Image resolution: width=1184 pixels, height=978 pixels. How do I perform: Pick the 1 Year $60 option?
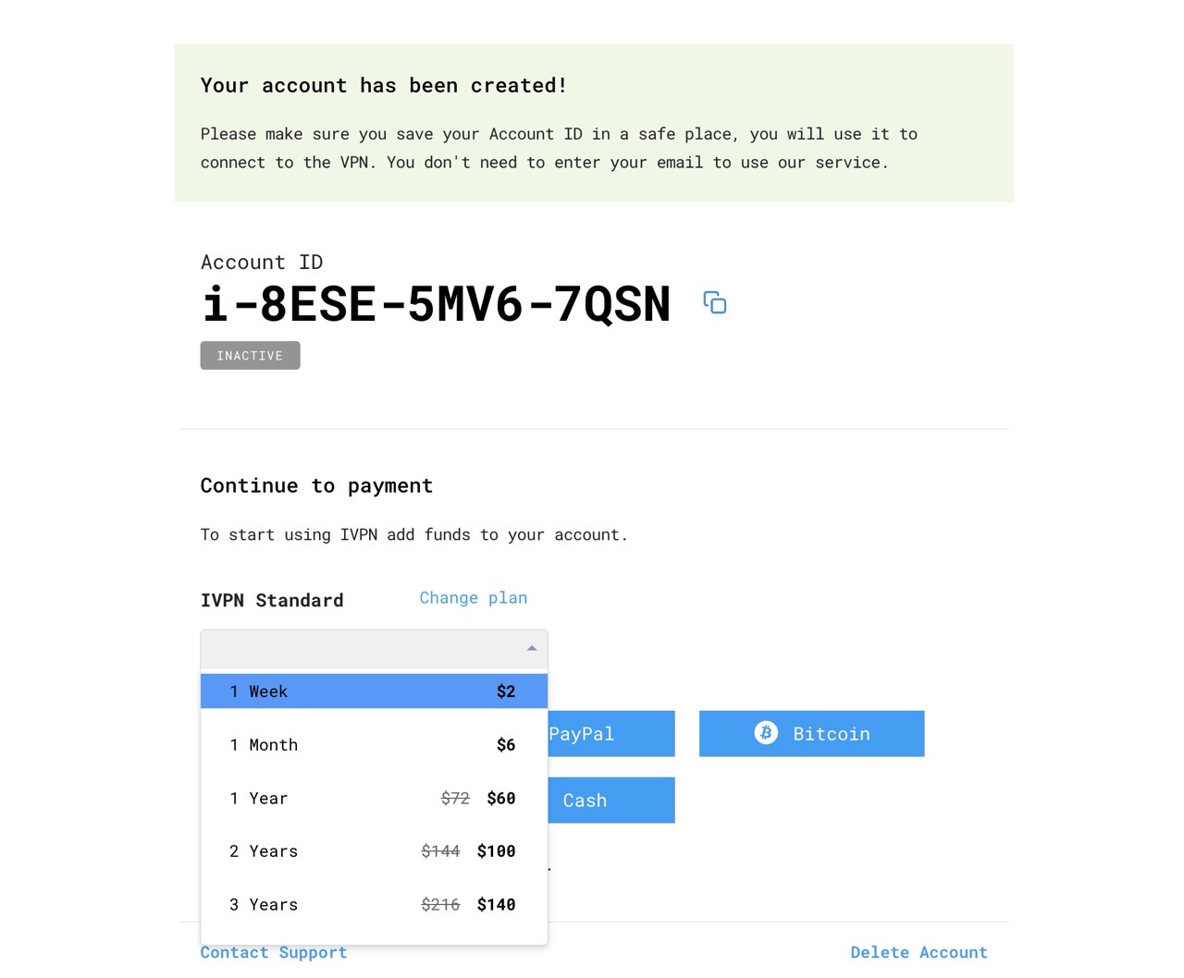(x=374, y=799)
